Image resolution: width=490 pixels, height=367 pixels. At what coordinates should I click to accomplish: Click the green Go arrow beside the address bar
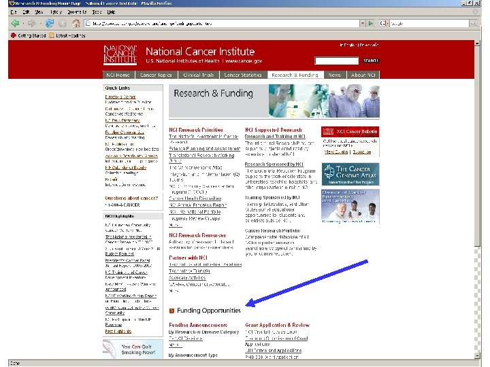[x=371, y=23]
